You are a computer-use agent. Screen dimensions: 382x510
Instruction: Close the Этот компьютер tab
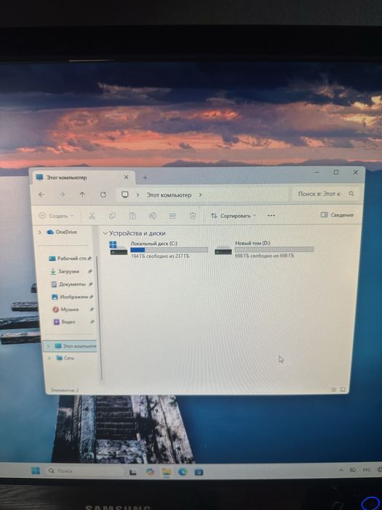(x=127, y=177)
